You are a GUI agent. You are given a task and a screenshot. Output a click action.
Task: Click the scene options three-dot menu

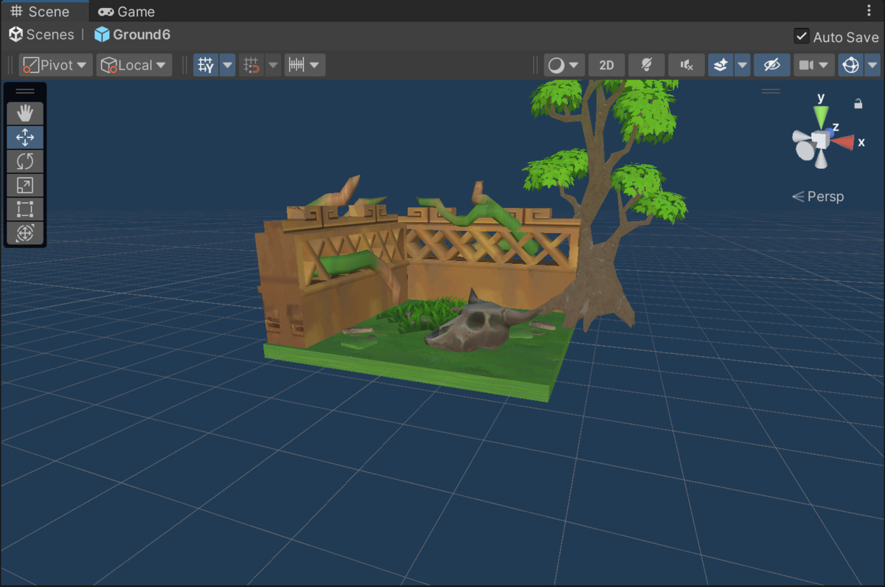868,11
